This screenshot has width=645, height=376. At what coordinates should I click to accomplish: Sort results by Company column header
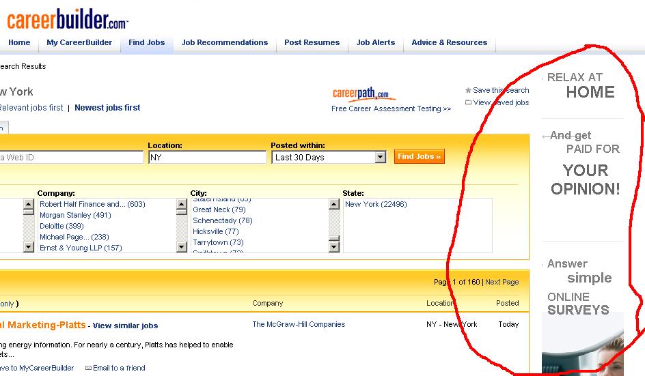click(x=267, y=303)
